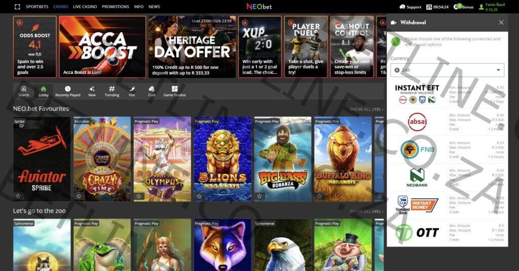Image resolution: width=519 pixels, height=271 pixels.
Task: Open Heritage Day Offer banner
Action: coord(192,47)
